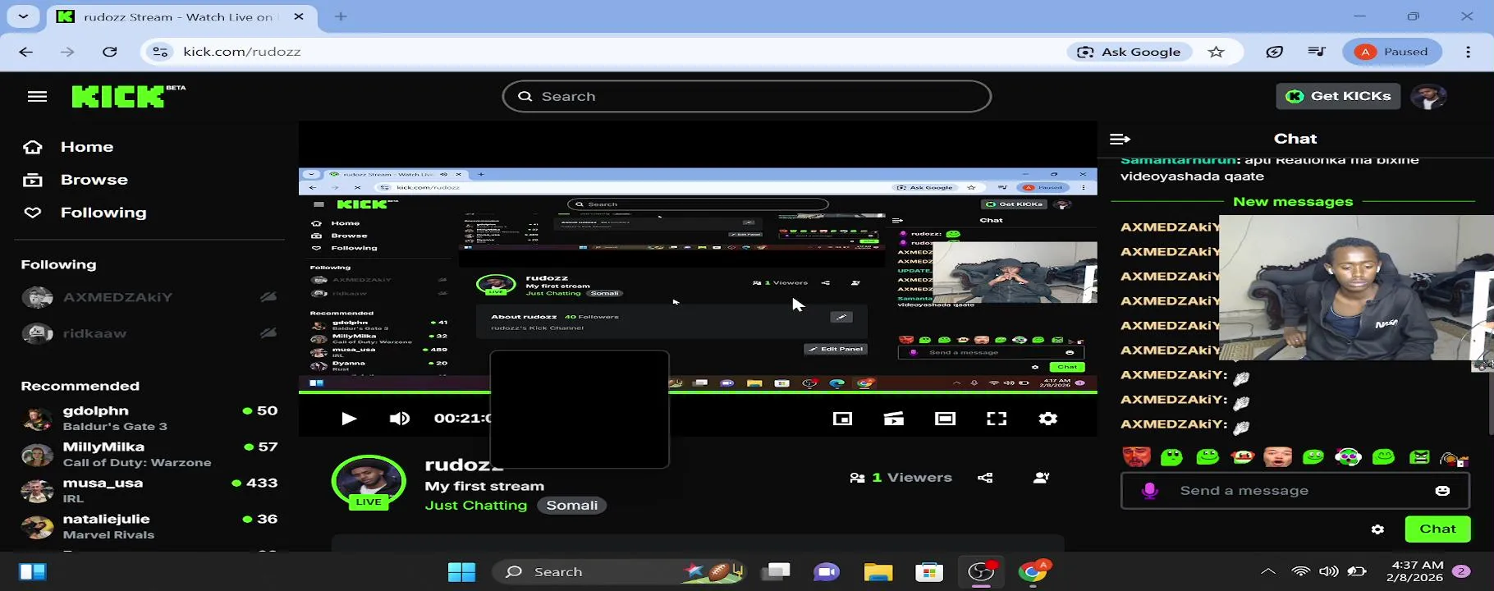The width and height of the screenshot is (1494, 591).
Task: Open the hamburger sidebar menu
Action: tap(37, 97)
